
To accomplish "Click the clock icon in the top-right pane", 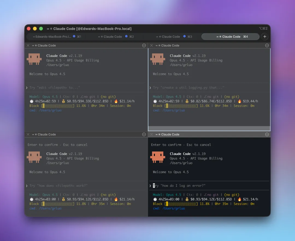I will click(155, 101).
